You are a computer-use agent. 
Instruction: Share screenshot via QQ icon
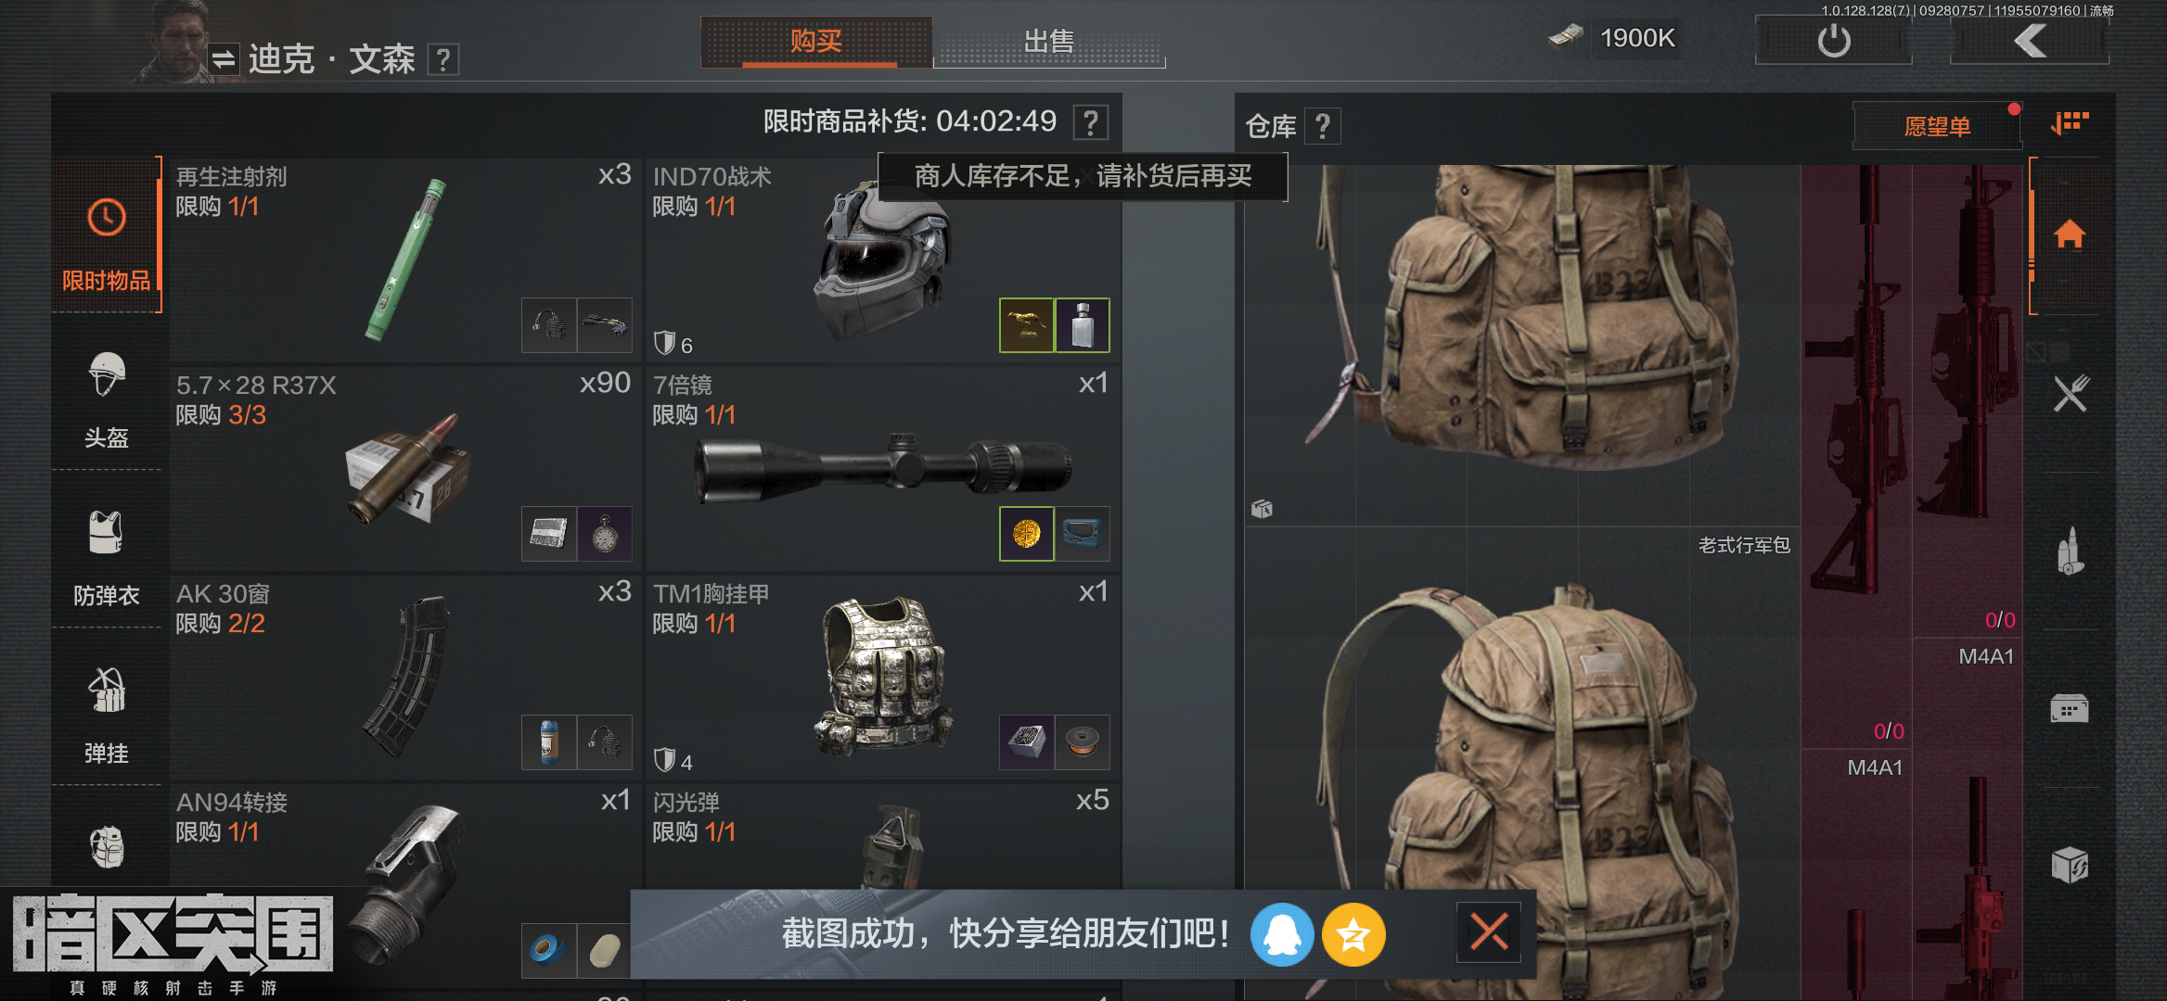click(1281, 934)
